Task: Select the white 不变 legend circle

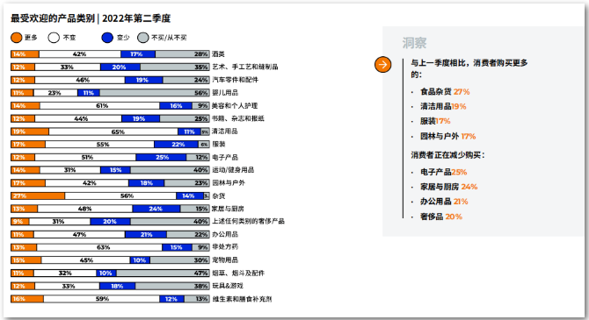Action: 54,38
